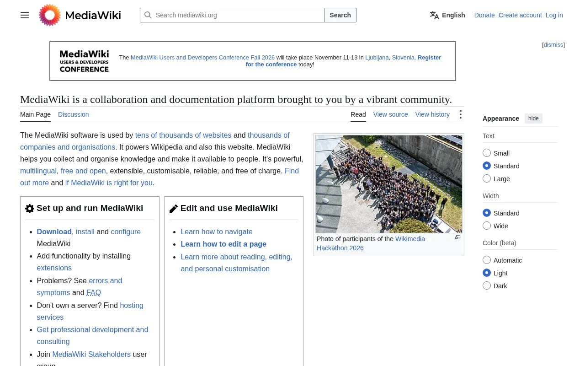Focus the Search mediawiki.org field
The width and height of the screenshot is (585, 366).
point(232,15)
